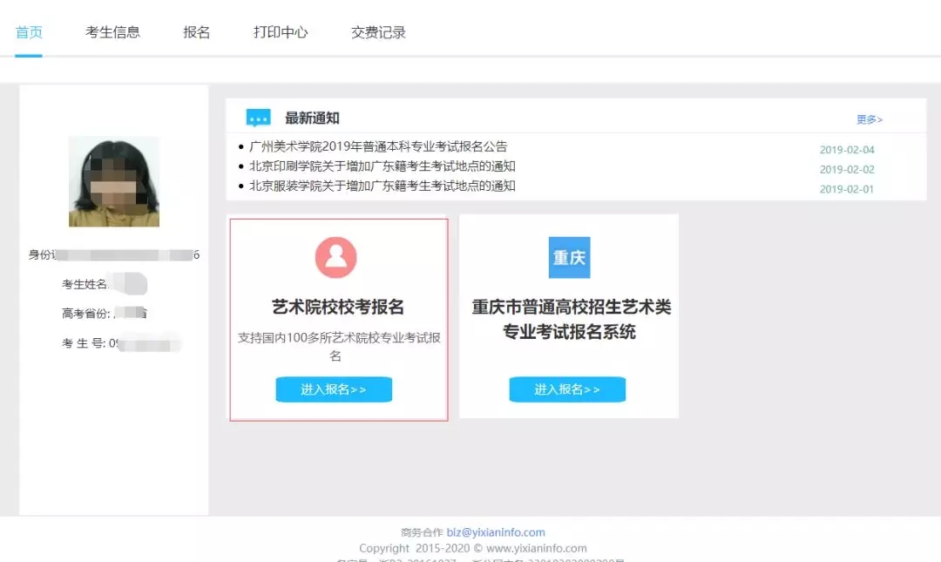Click the 最新通知 section heading

(312, 118)
